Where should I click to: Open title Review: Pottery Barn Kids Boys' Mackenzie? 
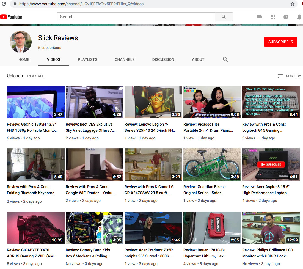[88, 253]
